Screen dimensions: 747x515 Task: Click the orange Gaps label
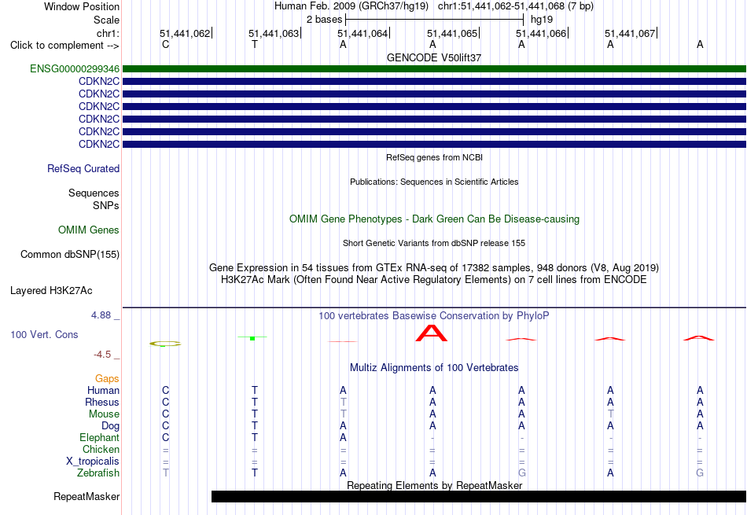107,379
